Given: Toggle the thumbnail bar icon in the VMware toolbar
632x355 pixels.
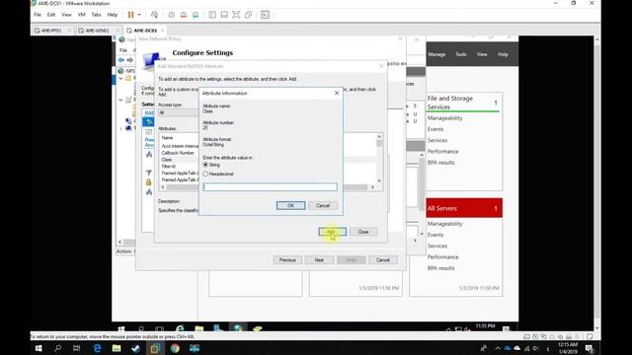Looking at the screenshot, I should tap(224, 15).
